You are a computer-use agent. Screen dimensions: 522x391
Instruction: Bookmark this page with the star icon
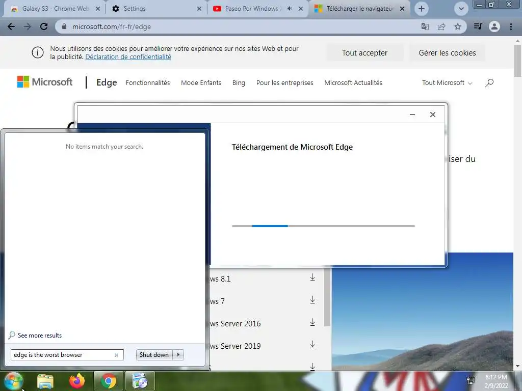[458, 26]
